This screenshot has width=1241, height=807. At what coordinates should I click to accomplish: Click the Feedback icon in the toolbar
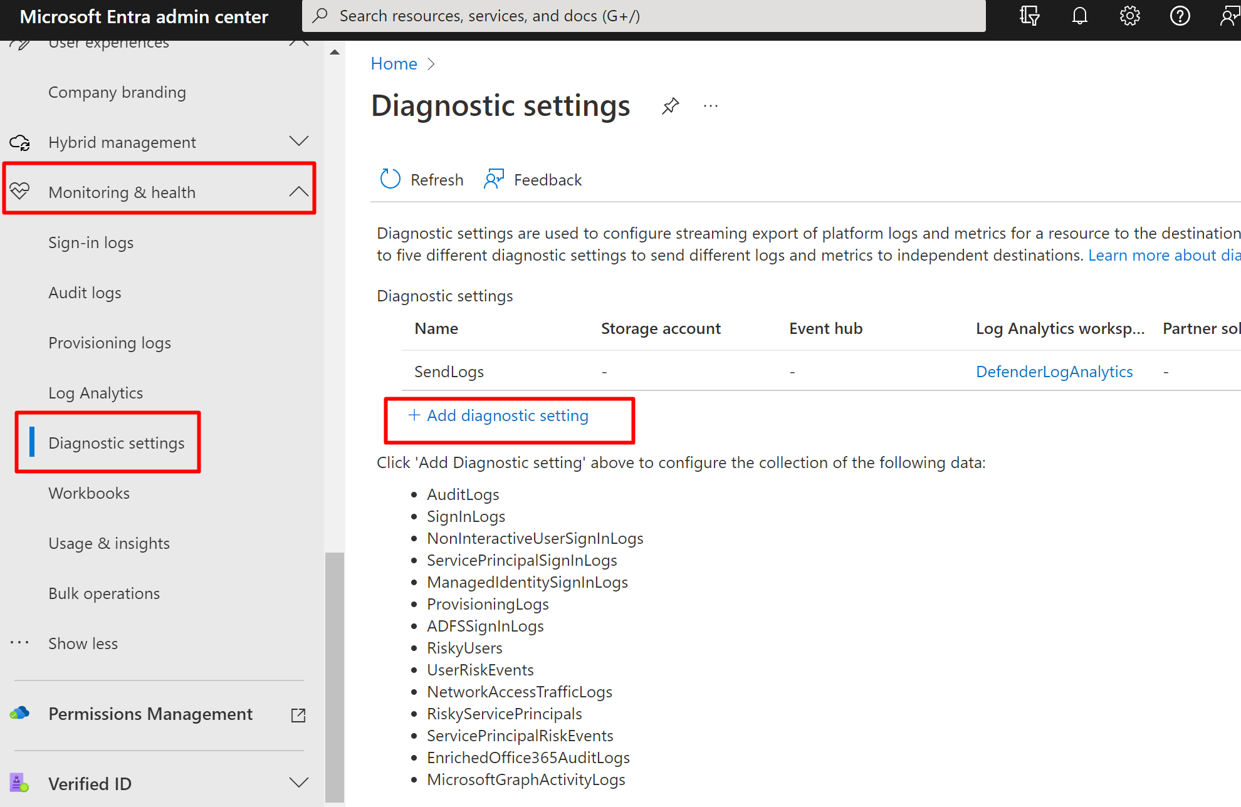[x=494, y=179]
